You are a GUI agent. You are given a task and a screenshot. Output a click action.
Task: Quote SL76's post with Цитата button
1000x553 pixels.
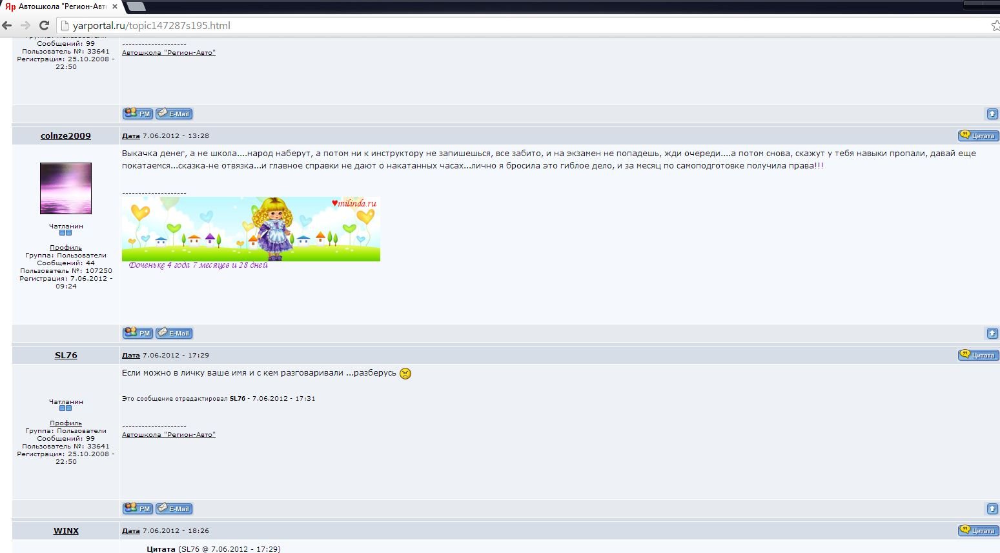pos(978,355)
